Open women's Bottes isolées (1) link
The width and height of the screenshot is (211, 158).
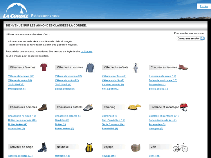(158, 89)
